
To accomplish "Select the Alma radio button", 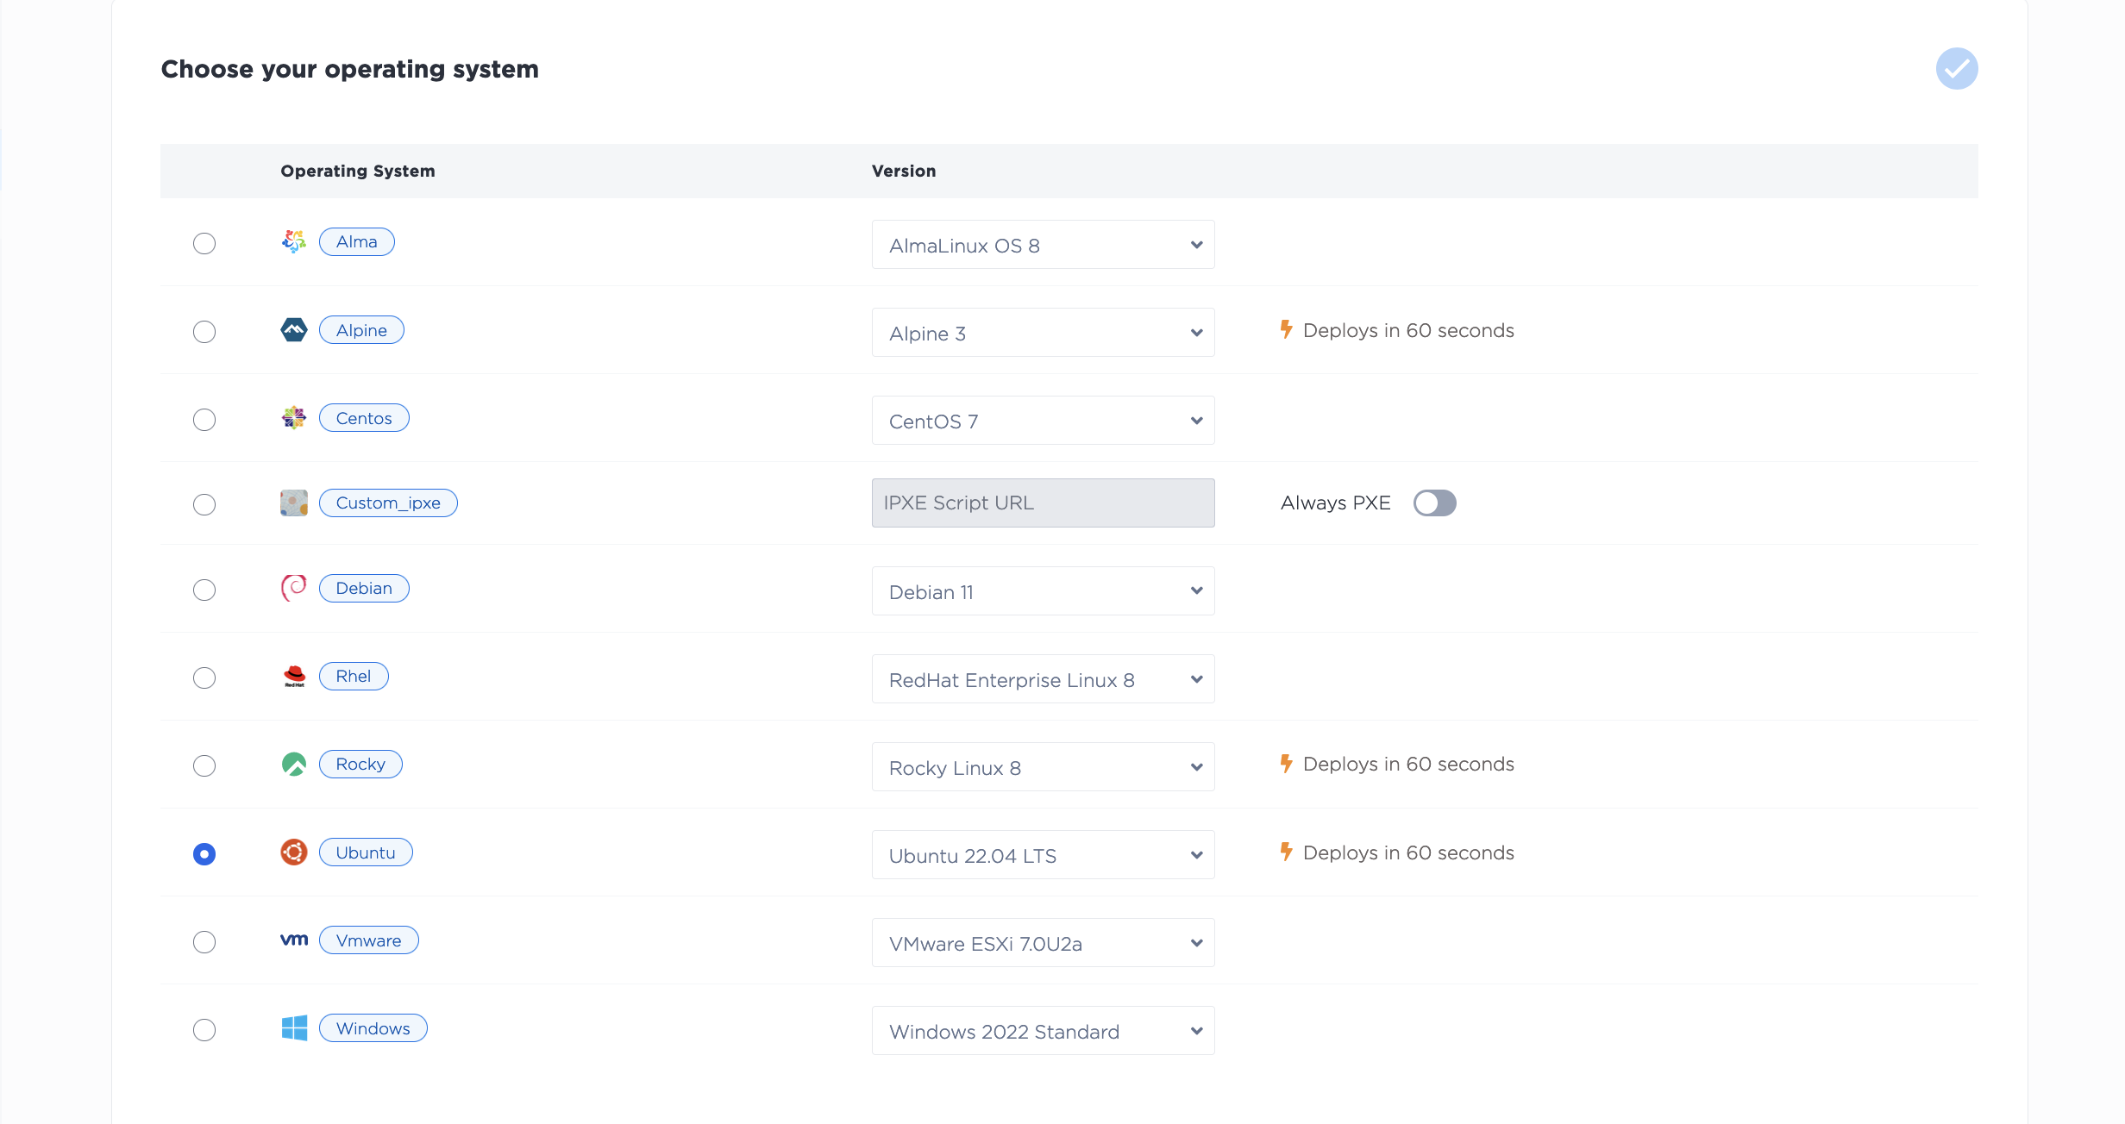I will point(204,244).
